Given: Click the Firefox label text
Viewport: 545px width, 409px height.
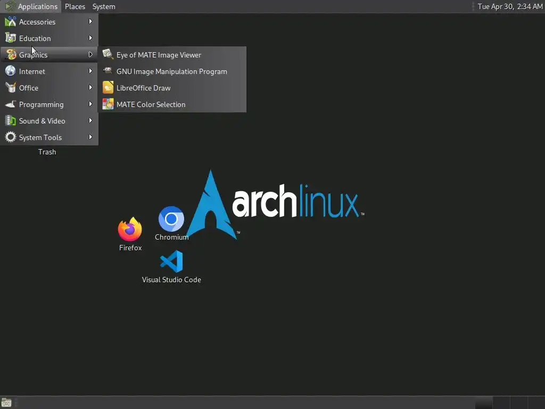Looking at the screenshot, I should (x=130, y=248).
